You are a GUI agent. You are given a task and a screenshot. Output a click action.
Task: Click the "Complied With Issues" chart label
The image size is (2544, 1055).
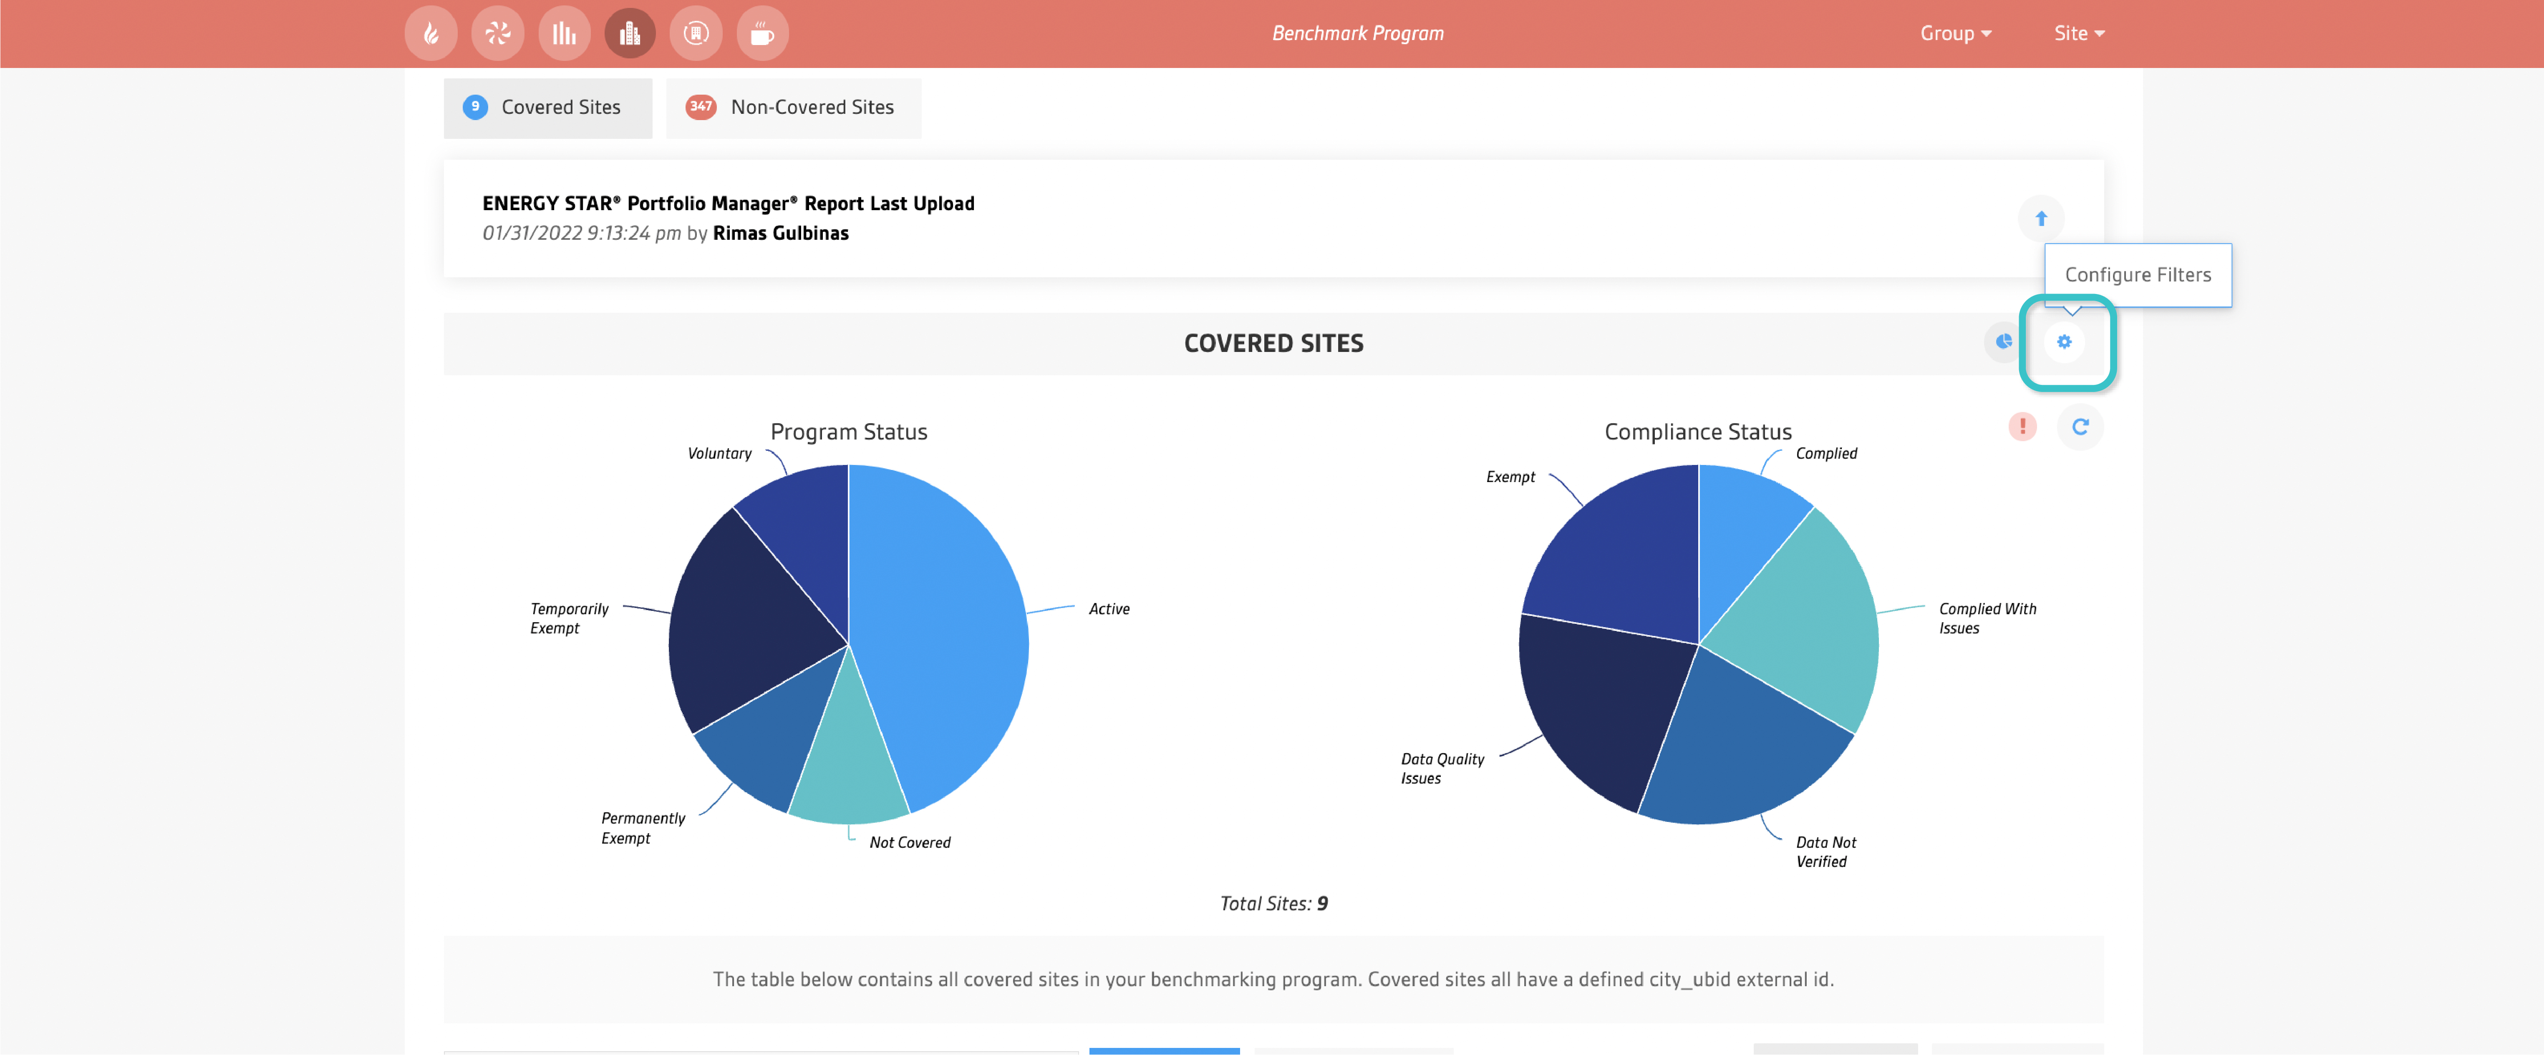1987,619
